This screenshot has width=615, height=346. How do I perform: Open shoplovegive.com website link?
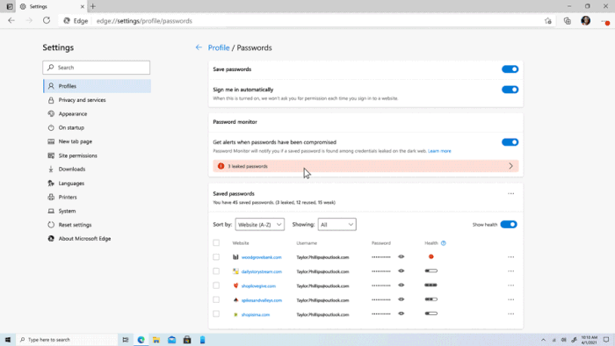pos(258,286)
